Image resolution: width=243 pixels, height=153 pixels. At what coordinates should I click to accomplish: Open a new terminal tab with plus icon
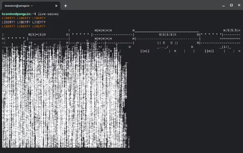click(x=66, y=6)
